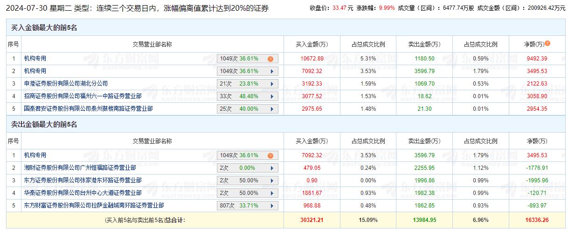Expand arrow for 招商证券福州六一中路 stats
This screenshot has height=234, width=575.
click(x=271, y=96)
